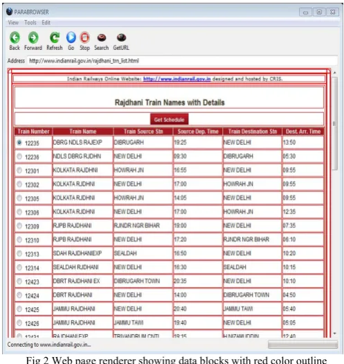Click the JAMMU TAWI destination in row 12425
The width and height of the screenshot is (344, 364).
coord(252,309)
